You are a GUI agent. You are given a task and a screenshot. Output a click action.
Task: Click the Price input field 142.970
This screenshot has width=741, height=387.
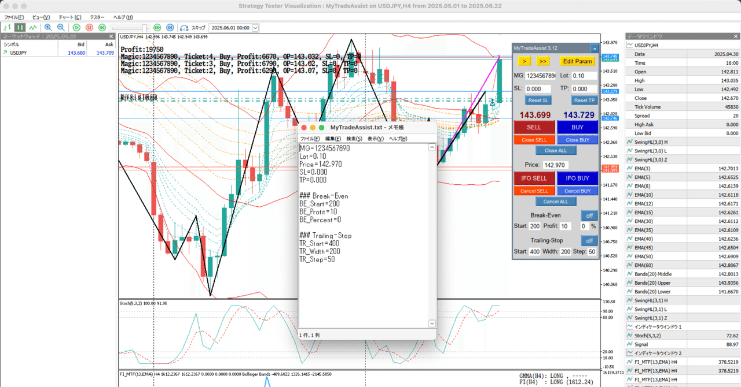coord(556,165)
